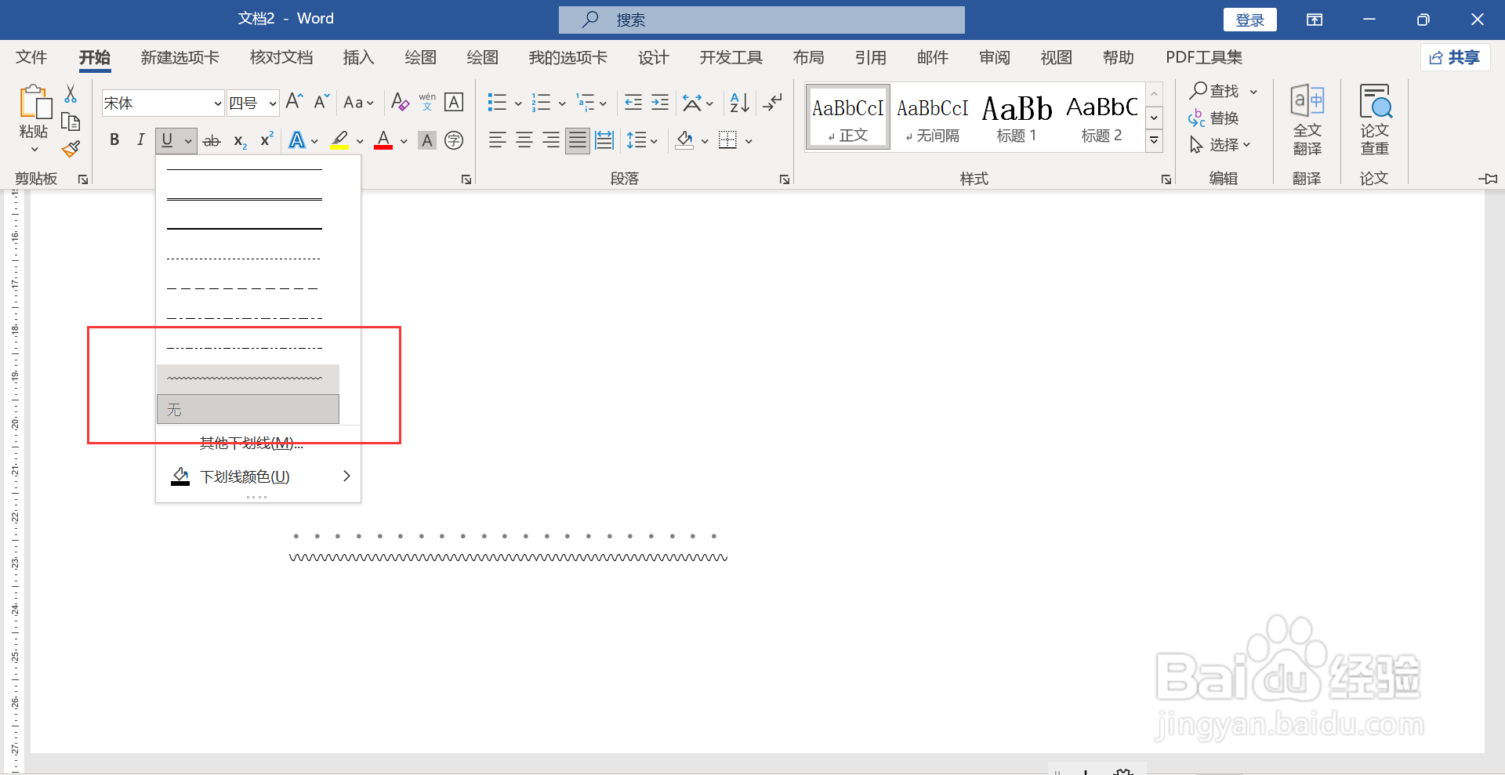Clear all formatting eraser icon
The width and height of the screenshot is (1505, 775).
pyautogui.click(x=400, y=102)
